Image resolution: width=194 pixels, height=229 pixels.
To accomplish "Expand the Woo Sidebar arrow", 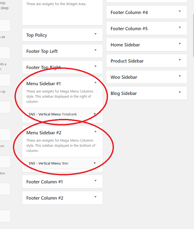I will click(x=179, y=76).
